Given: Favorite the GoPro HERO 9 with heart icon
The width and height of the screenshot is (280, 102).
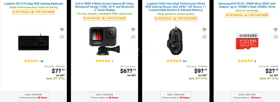Looking at the screenshot, I should 133,30.
